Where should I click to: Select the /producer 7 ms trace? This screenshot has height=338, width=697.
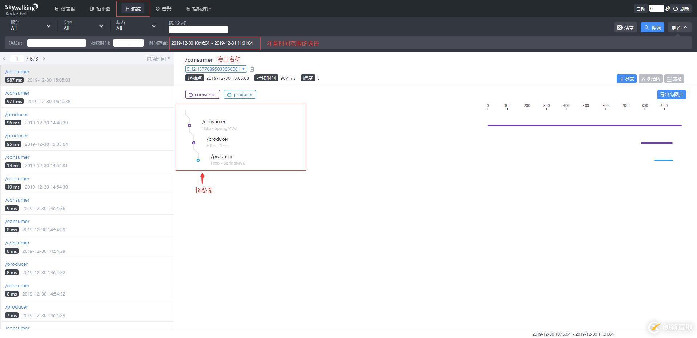point(87,311)
